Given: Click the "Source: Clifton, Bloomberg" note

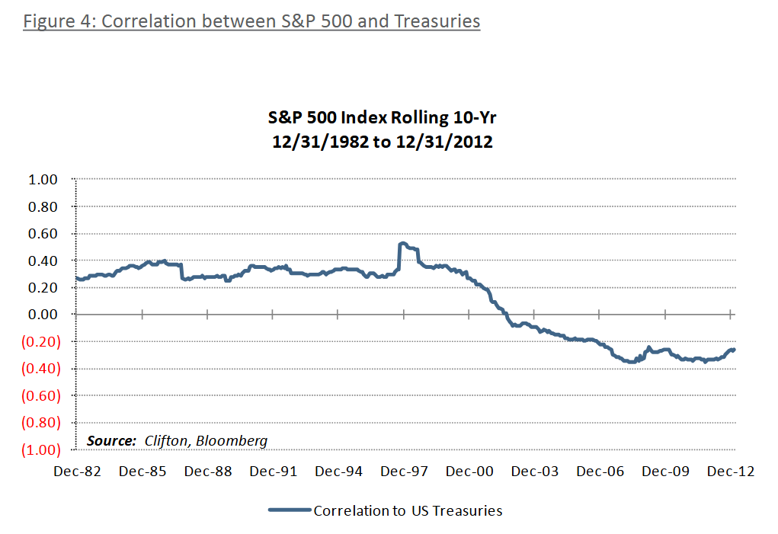Looking at the screenshot, I should (177, 440).
